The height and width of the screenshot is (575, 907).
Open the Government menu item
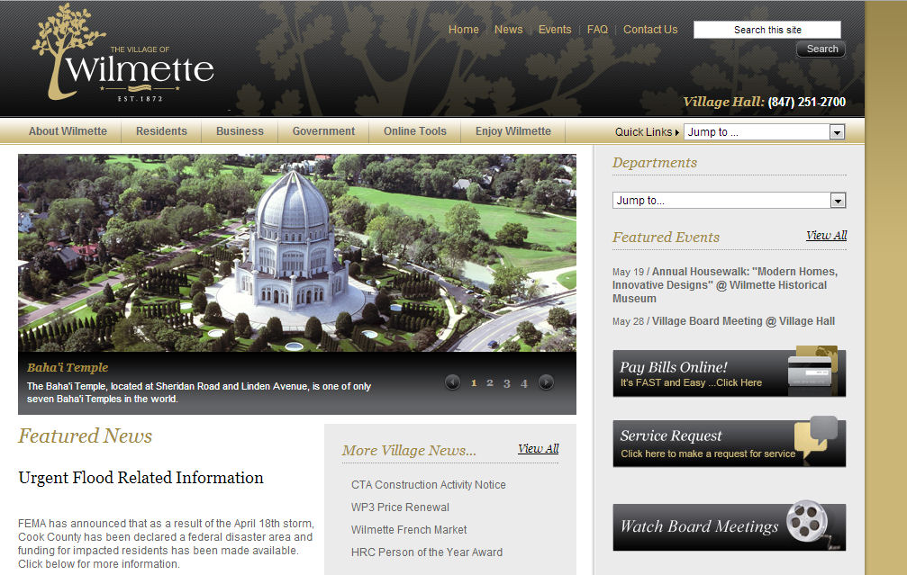pos(323,131)
